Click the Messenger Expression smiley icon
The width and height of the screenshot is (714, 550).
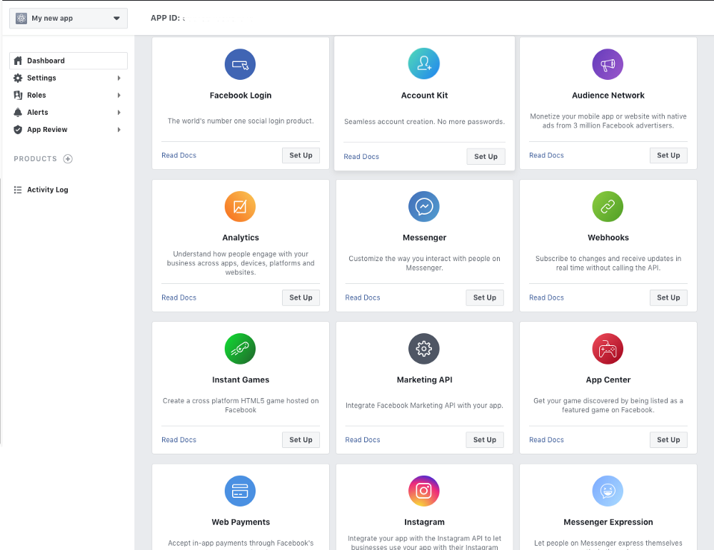tap(608, 492)
